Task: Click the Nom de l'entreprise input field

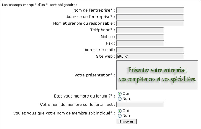Action: [x=150, y=10]
